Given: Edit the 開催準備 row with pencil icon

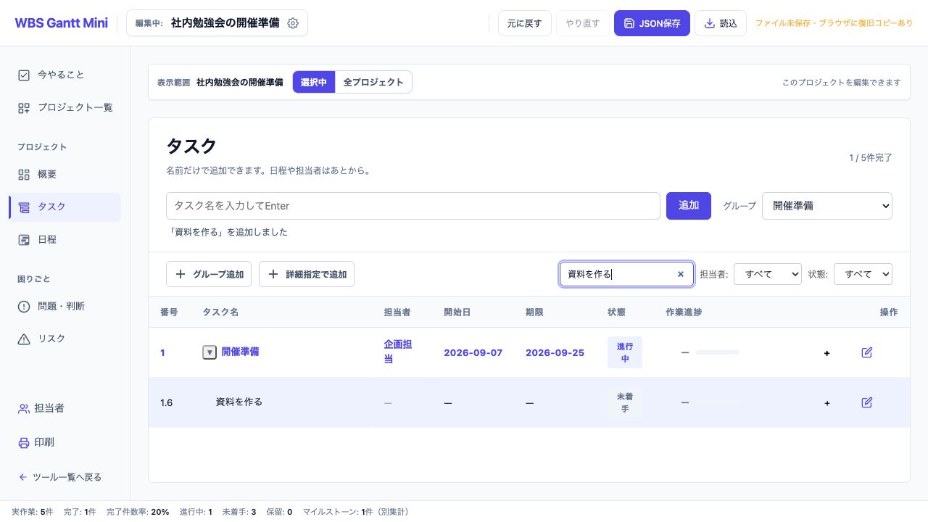Looking at the screenshot, I should (x=867, y=352).
